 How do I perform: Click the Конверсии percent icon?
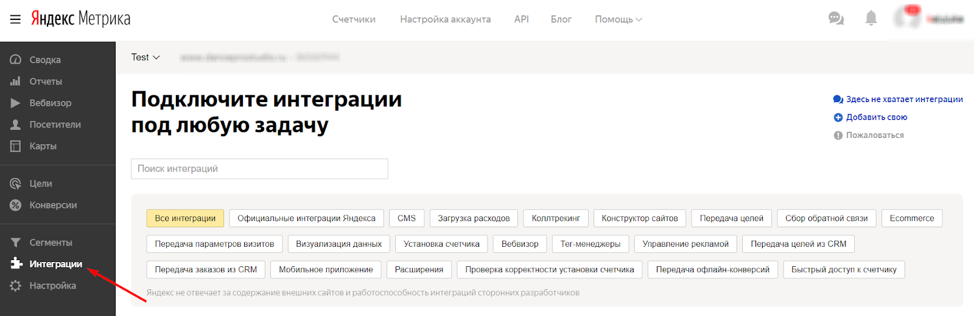[16, 205]
